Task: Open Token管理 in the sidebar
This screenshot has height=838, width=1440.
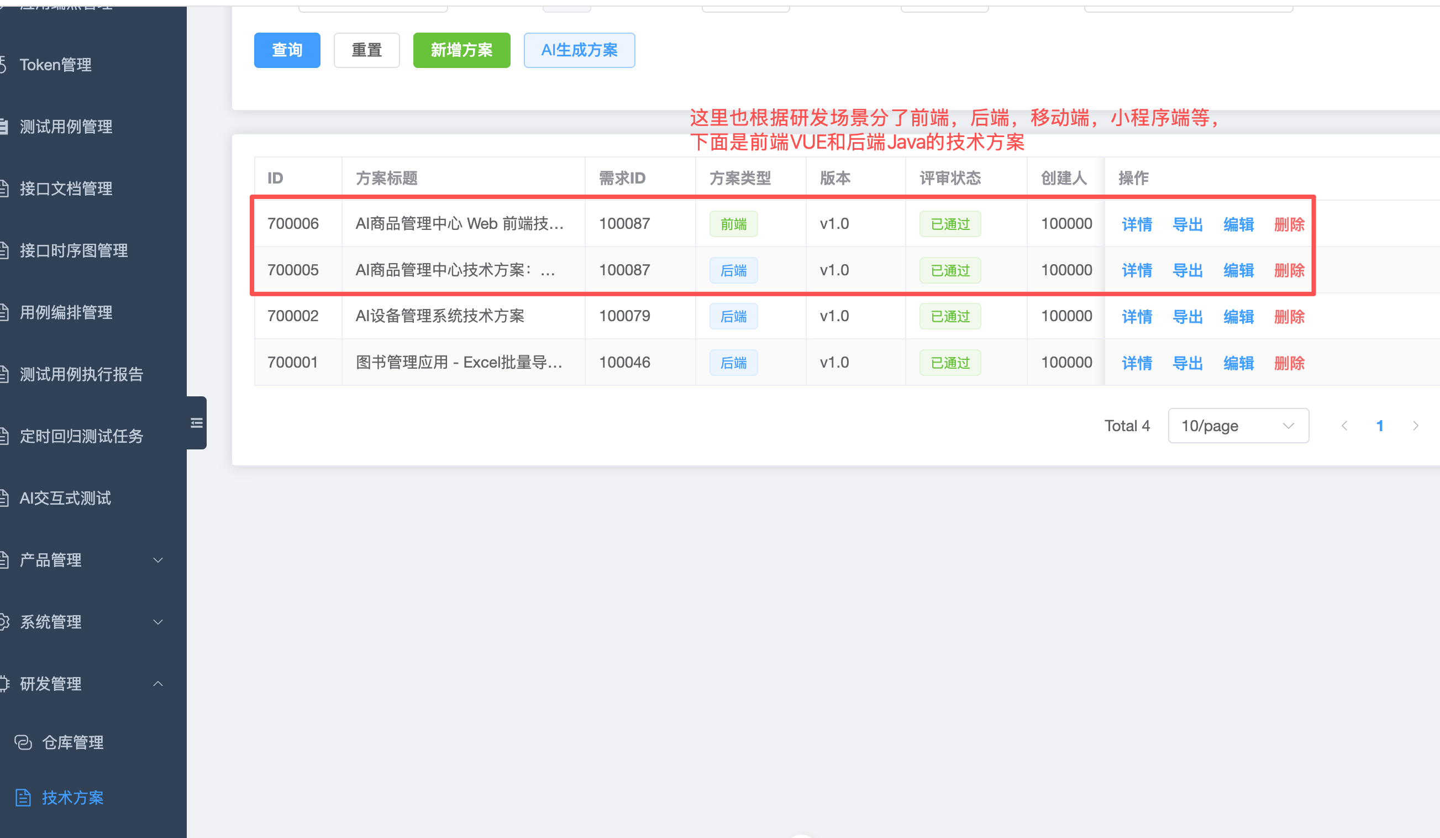Action: (x=55, y=65)
